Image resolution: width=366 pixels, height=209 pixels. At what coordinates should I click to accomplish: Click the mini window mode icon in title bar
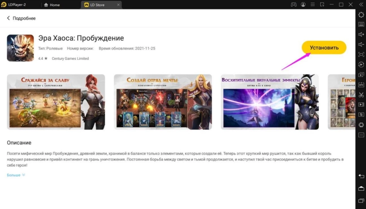pyautogui.click(x=322, y=4)
